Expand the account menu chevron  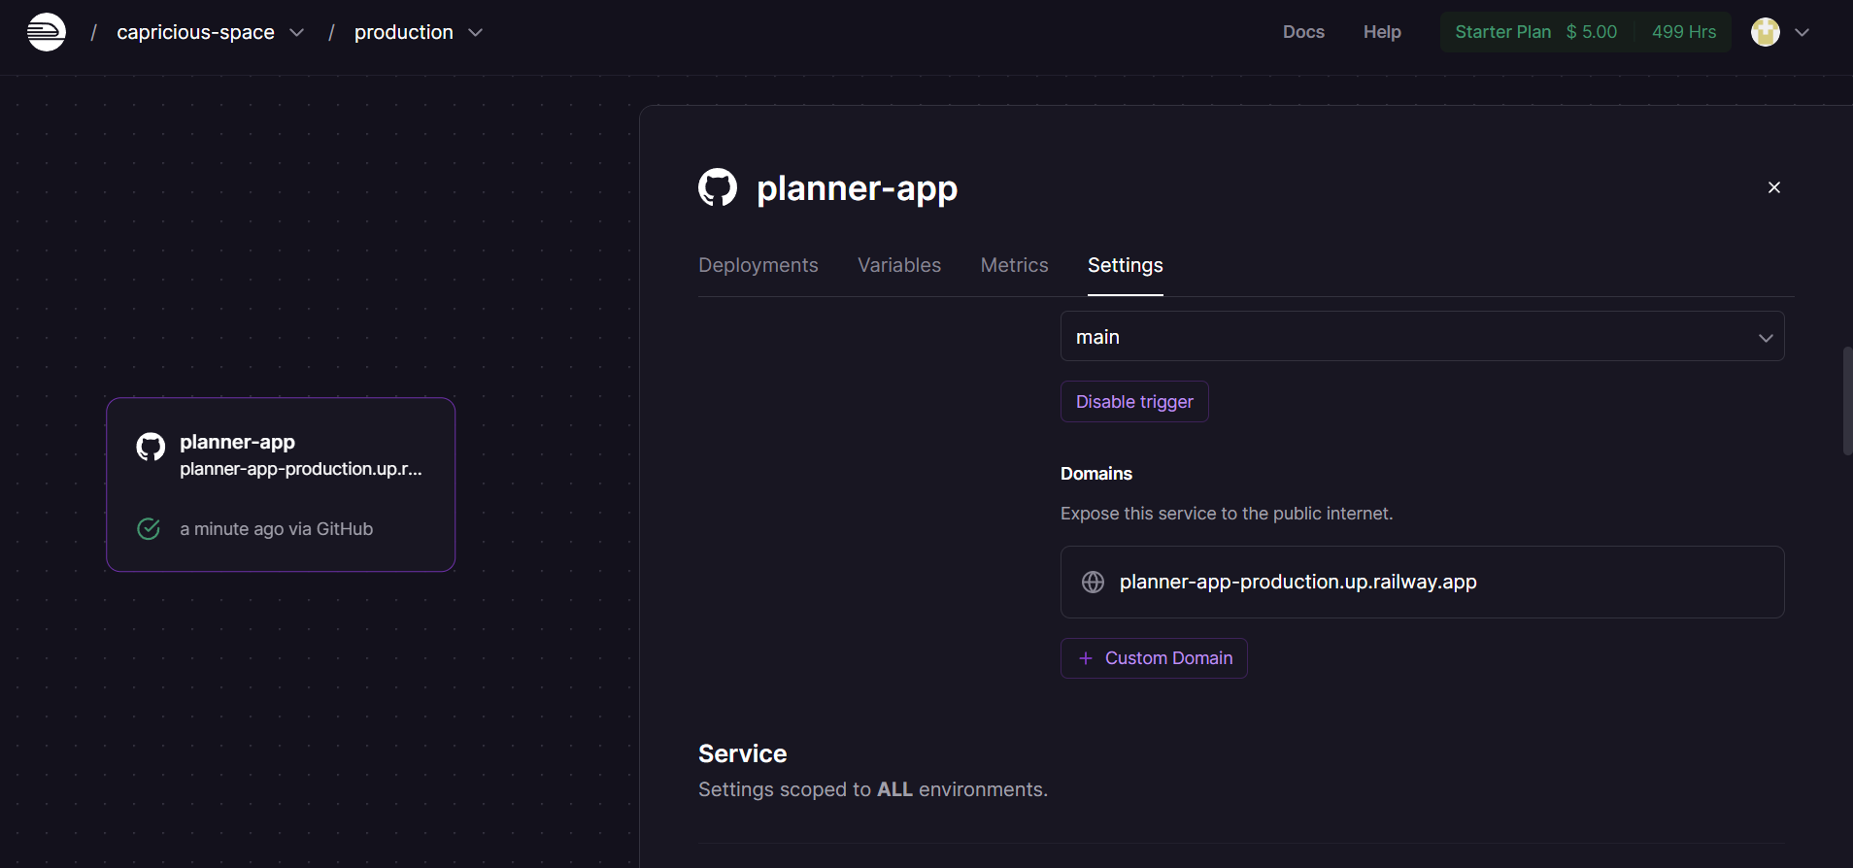pyautogui.click(x=1802, y=32)
